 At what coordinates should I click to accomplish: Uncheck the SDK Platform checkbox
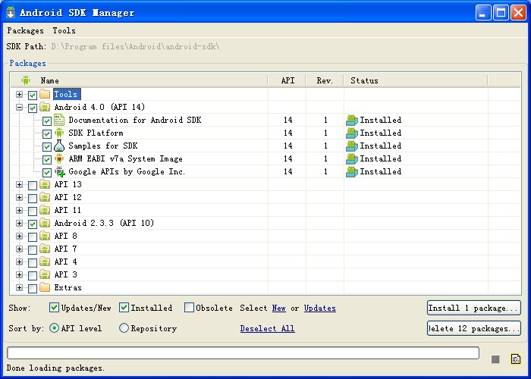pyautogui.click(x=47, y=133)
